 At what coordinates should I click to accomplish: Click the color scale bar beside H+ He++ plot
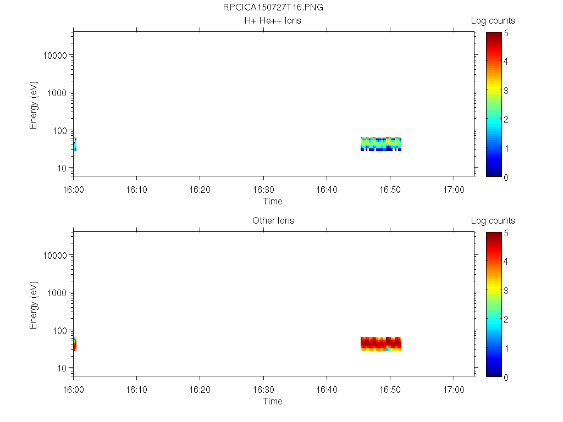tap(494, 104)
